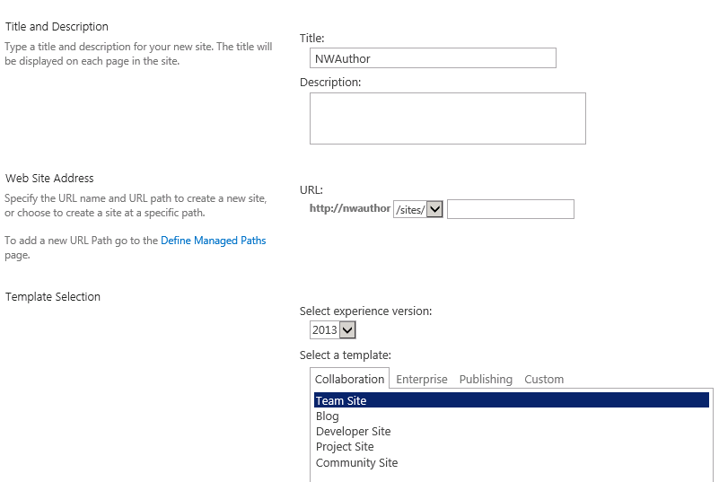This screenshot has width=719, height=482.
Task: Switch to the Collaboration tab
Action: click(349, 380)
